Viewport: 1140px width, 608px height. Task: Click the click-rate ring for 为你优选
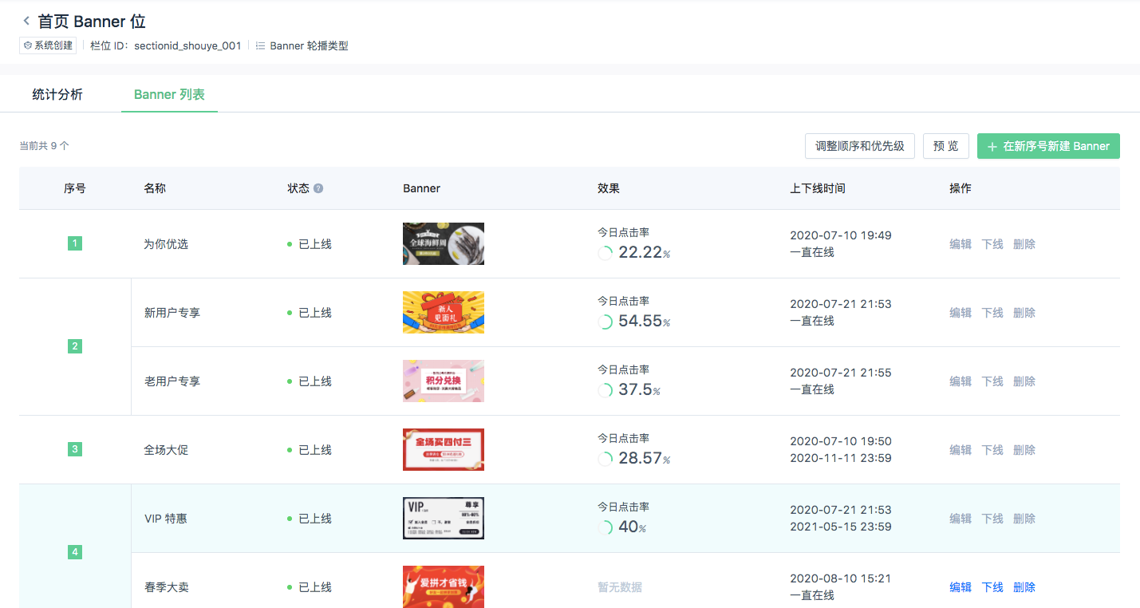(x=606, y=253)
